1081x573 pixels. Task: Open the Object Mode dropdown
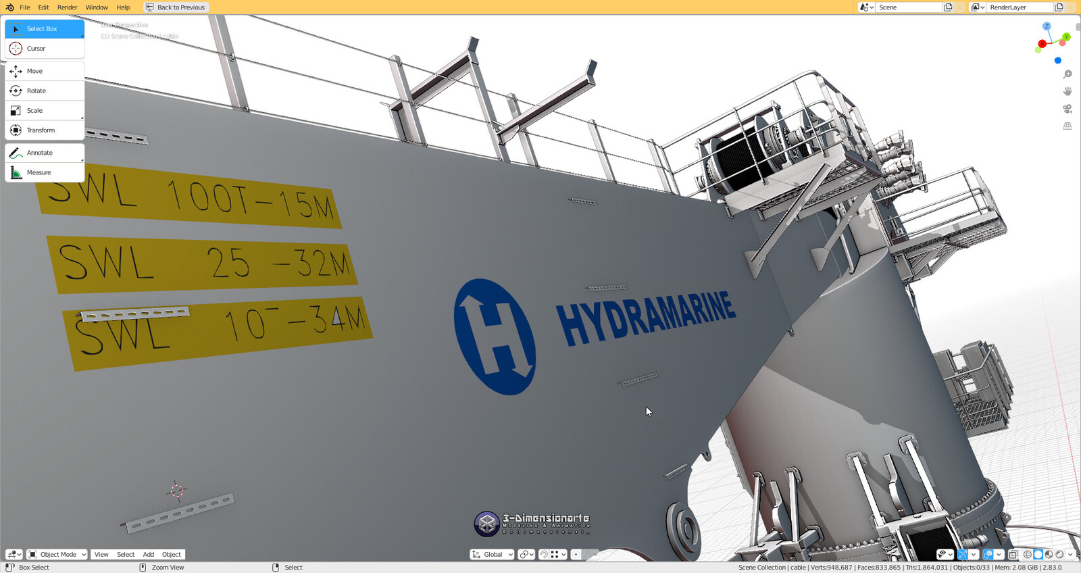pyautogui.click(x=57, y=554)
